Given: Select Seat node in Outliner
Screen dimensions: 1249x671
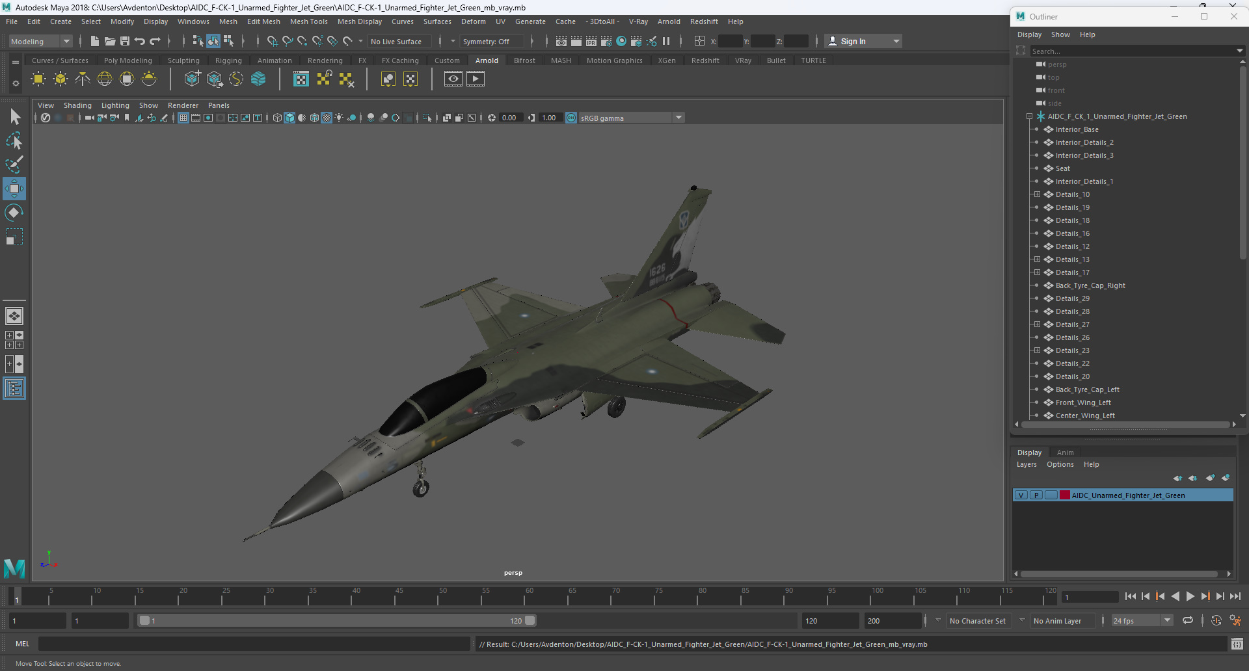Looking at the screenshot, I should click(x=1062, y=168).
